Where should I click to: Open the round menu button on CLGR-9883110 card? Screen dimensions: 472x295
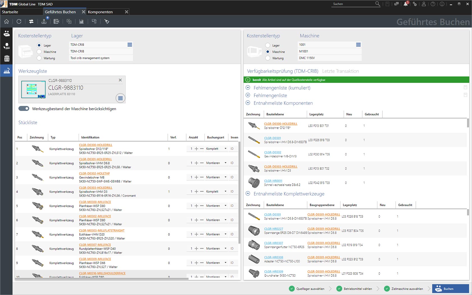[x=120, y=98]
